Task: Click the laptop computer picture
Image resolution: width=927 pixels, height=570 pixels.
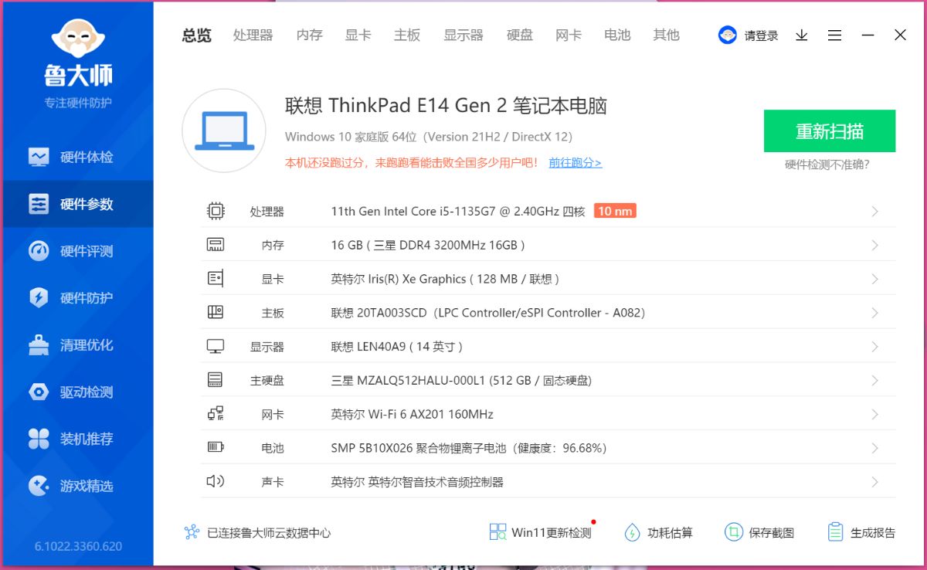Action: point(224,131)
